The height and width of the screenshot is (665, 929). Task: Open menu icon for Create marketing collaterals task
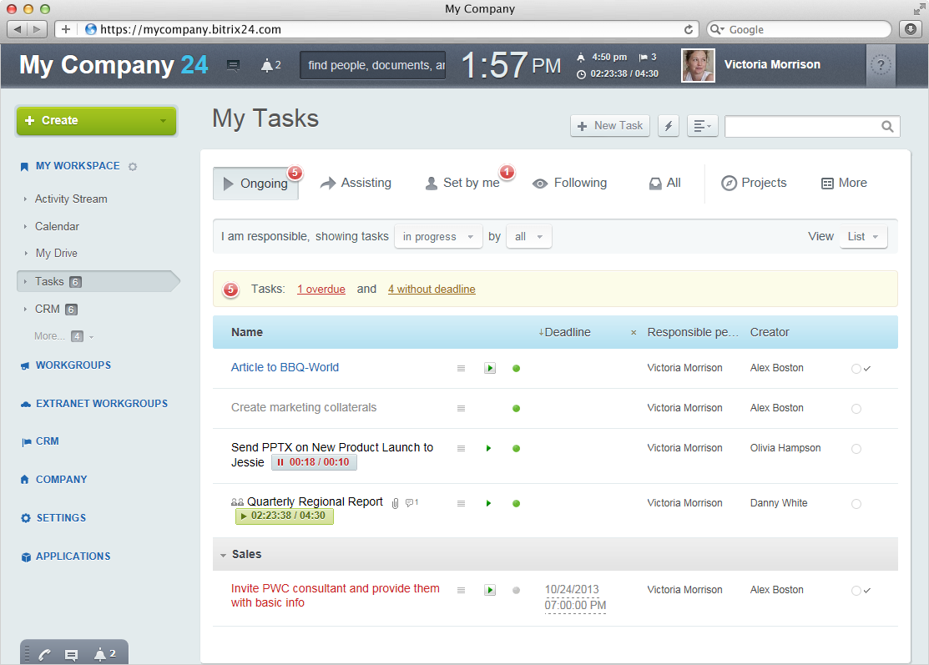click(461, 408)
